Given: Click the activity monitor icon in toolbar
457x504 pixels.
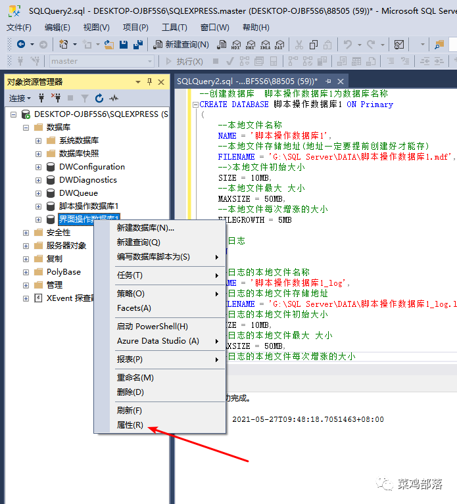Looking at the screenshot, I should [399, 45].
